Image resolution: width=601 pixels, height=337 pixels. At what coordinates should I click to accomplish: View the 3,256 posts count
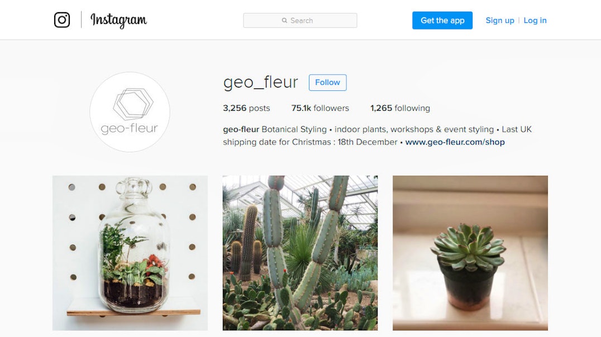(x=246, y=108)
